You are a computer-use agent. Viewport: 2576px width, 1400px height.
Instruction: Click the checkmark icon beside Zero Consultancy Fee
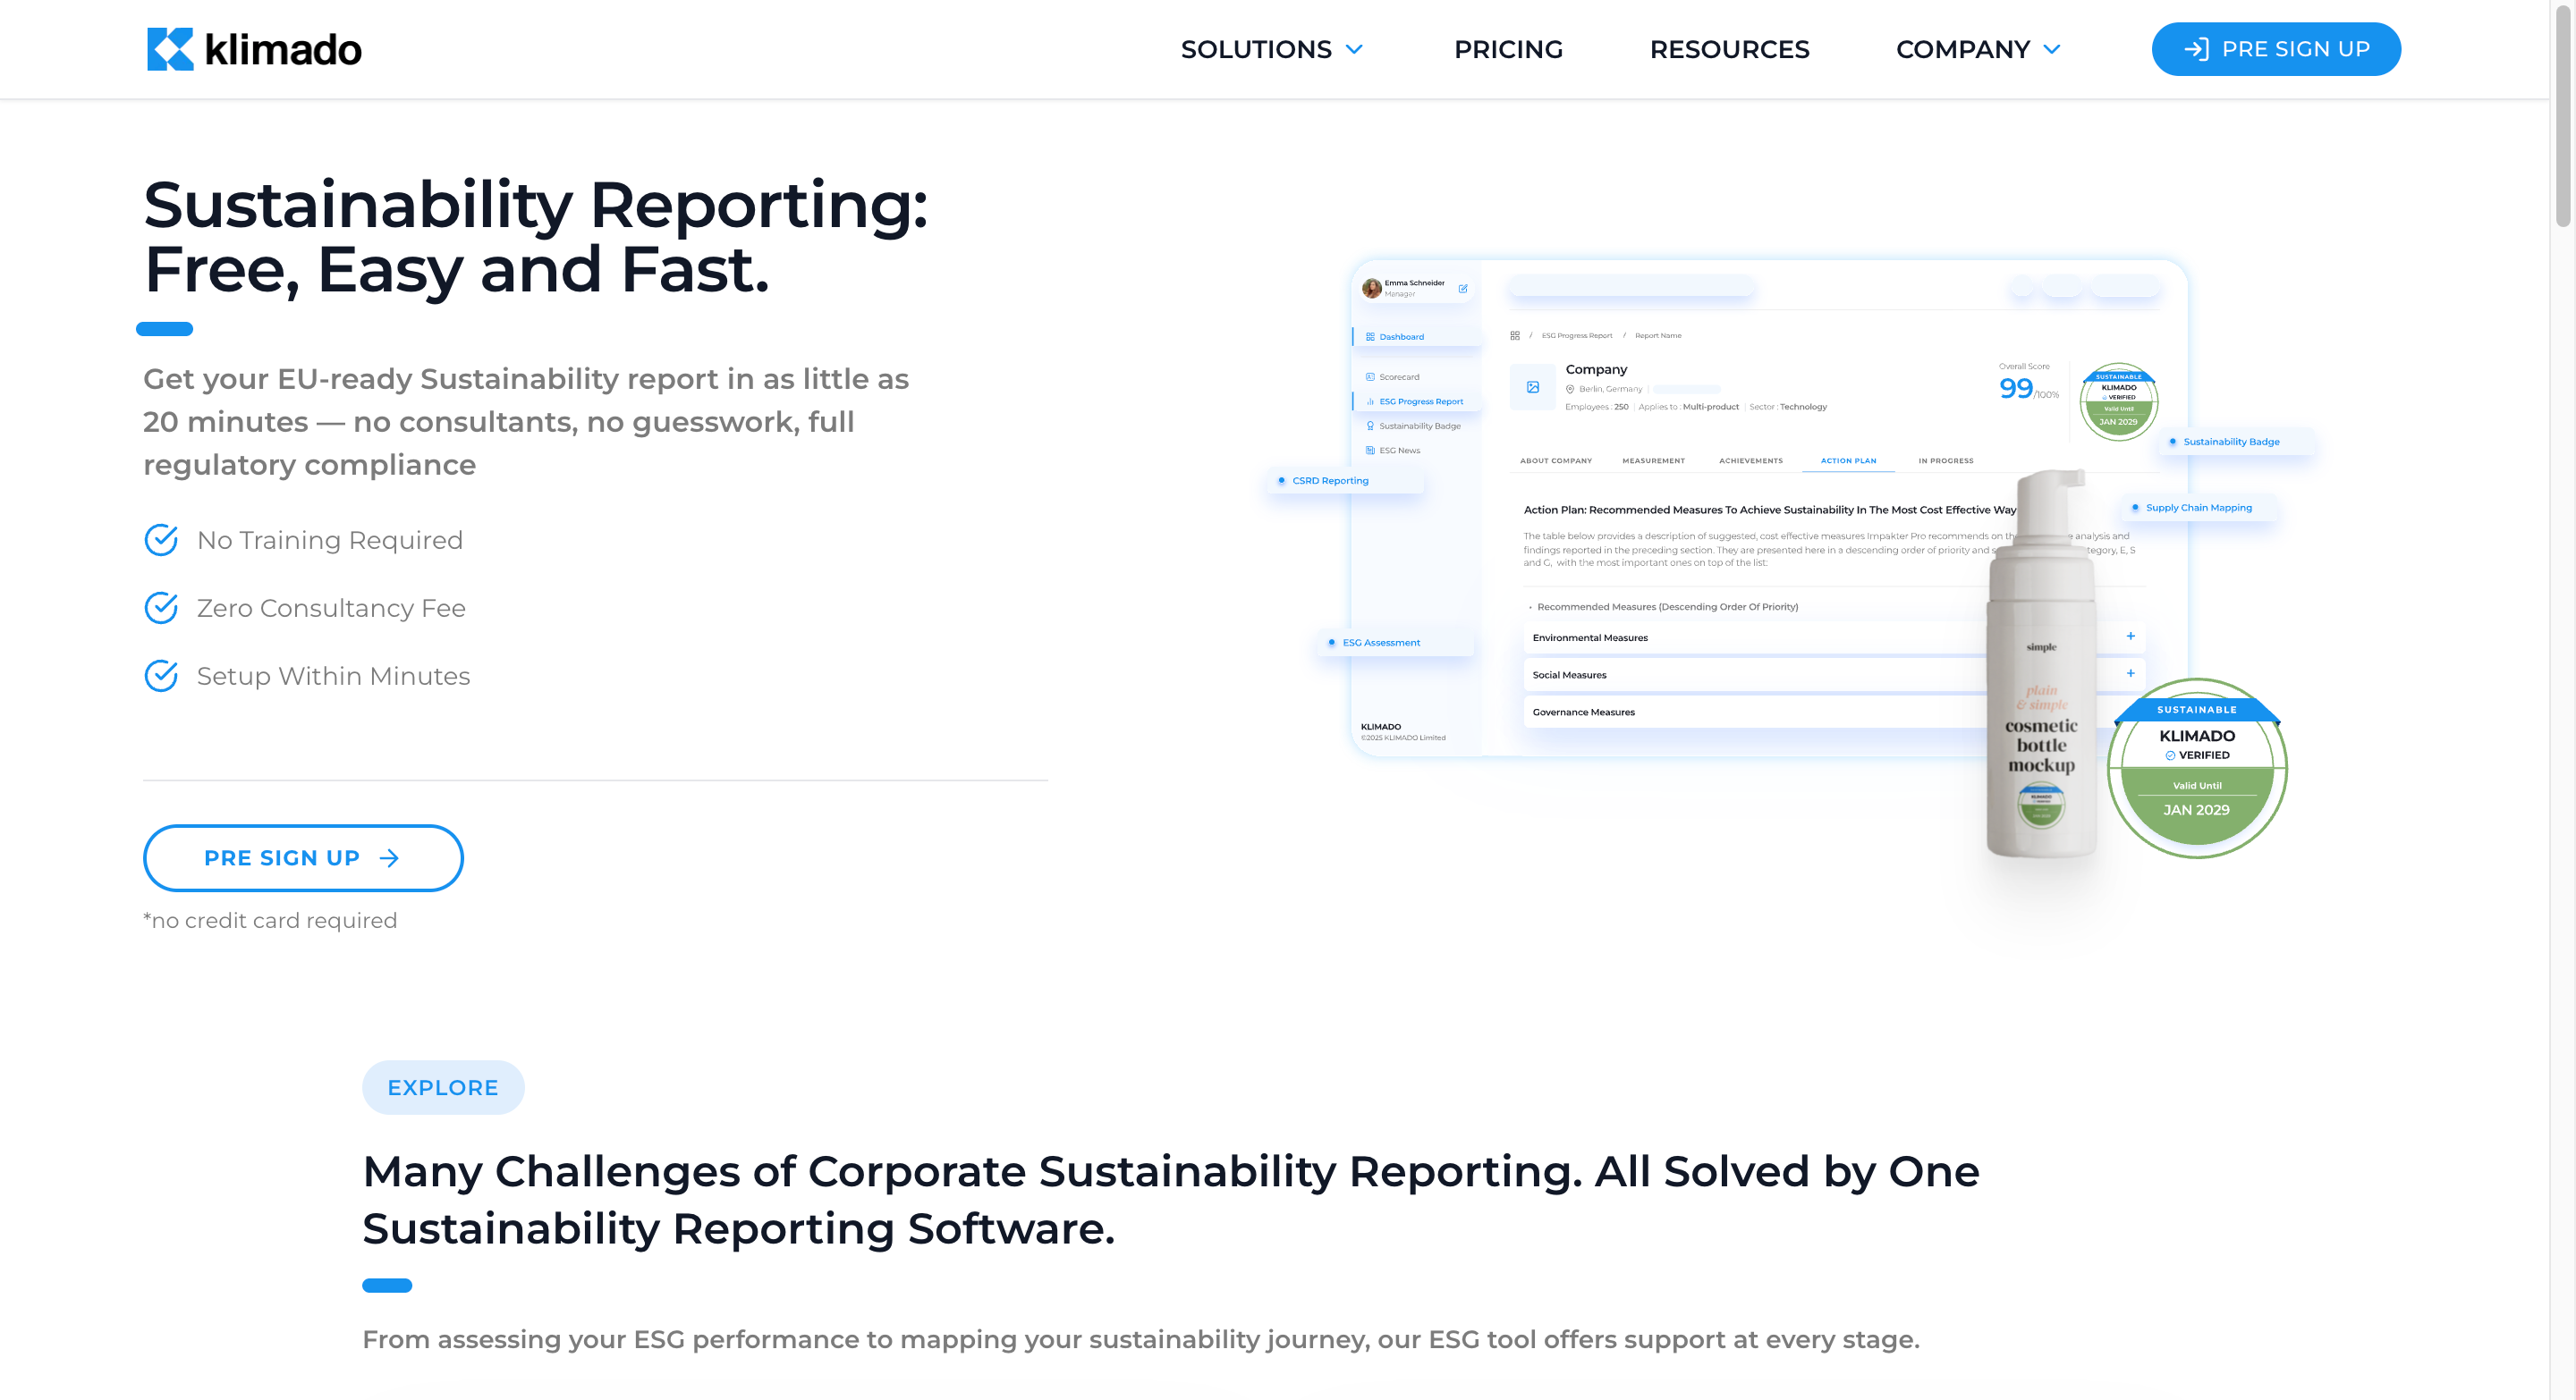tap(161, 608)
